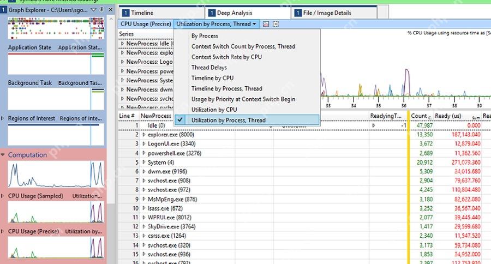Select svchost.exe (972) row text
The width and height of the screenshot is (491, 264).
click(169, 190)
